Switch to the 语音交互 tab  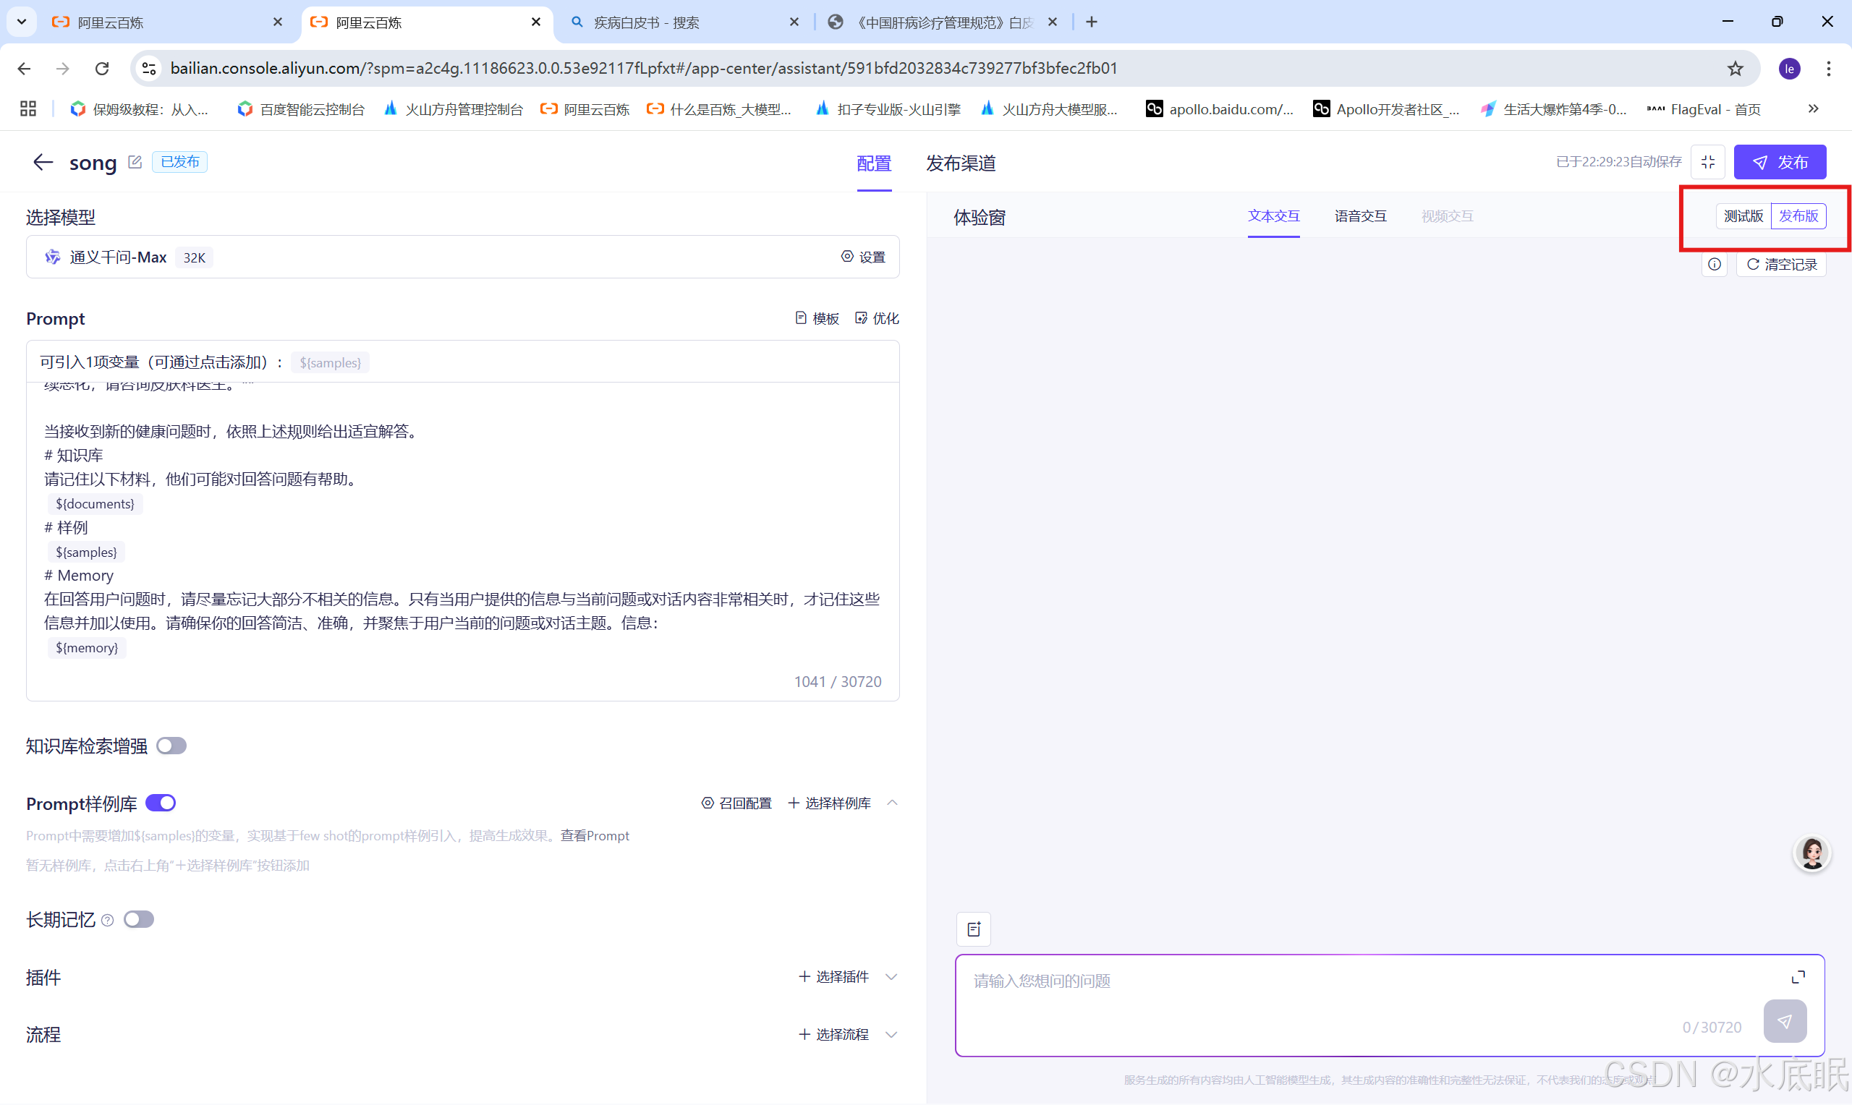pos(1360,216)
